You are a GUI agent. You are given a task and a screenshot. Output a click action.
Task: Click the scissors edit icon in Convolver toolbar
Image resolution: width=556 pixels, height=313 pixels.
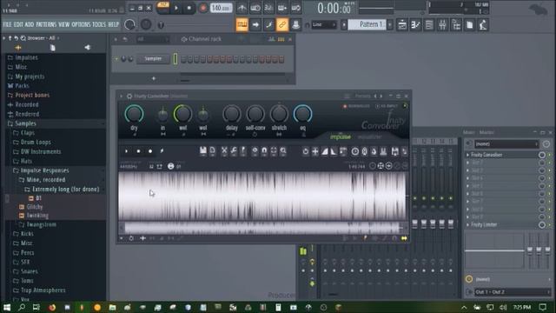tap(224, 151)
